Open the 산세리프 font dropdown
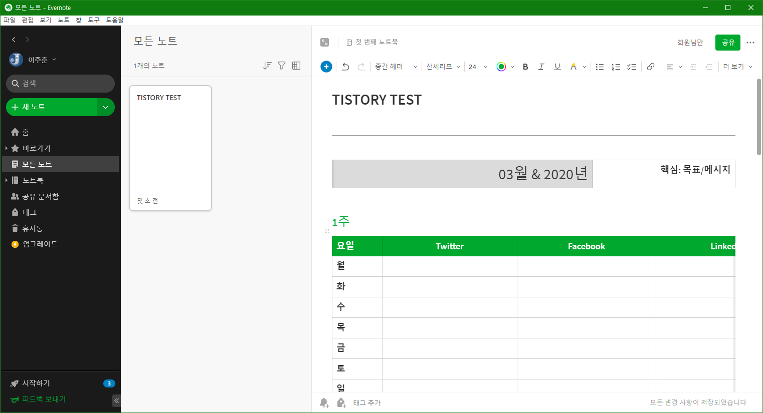763x413 pixels. 443,67
